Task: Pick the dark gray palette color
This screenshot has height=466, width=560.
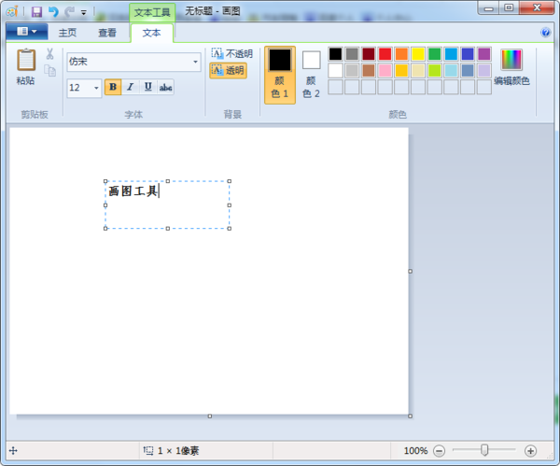Action: coord(352,54)
